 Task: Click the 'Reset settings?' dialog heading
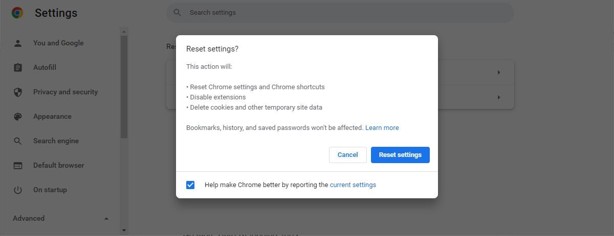[x=212, y=49]
